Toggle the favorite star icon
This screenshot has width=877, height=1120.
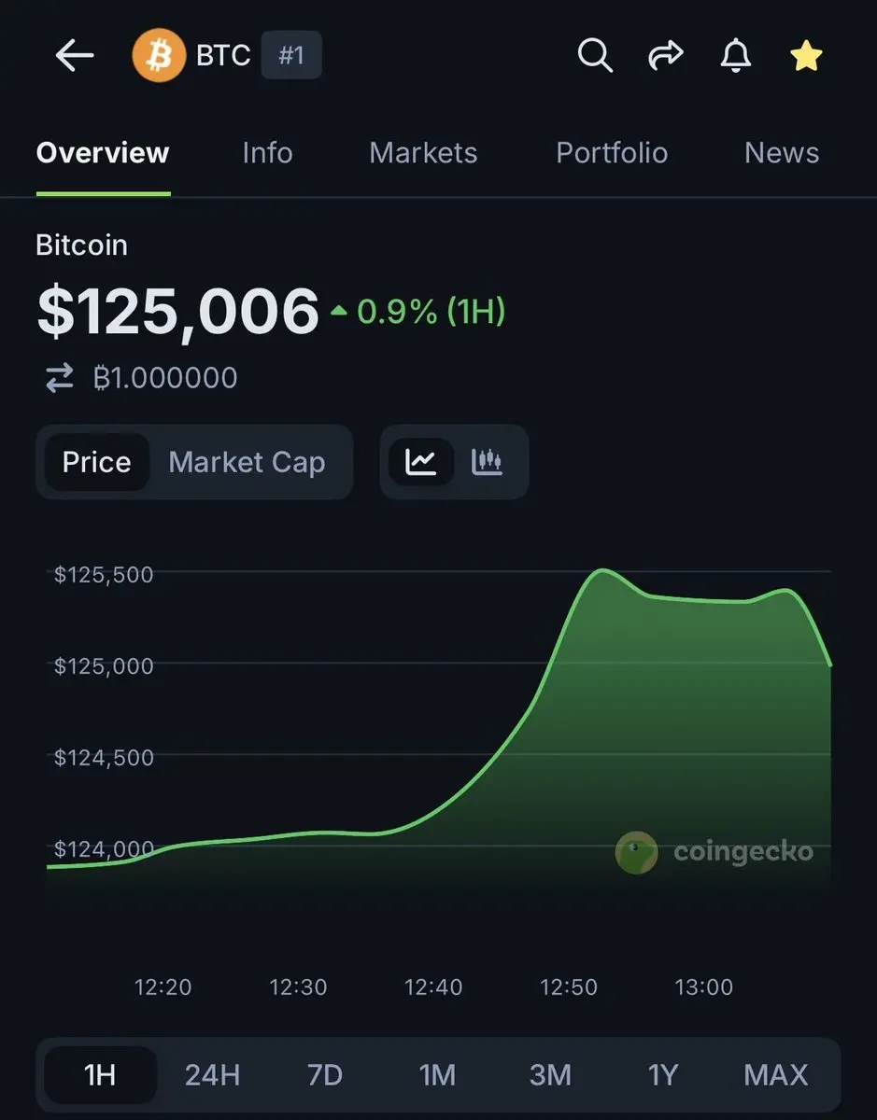click(806, 56)
